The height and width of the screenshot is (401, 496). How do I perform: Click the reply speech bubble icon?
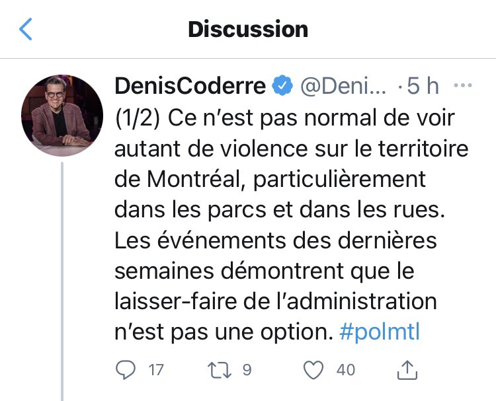point(126,370)
